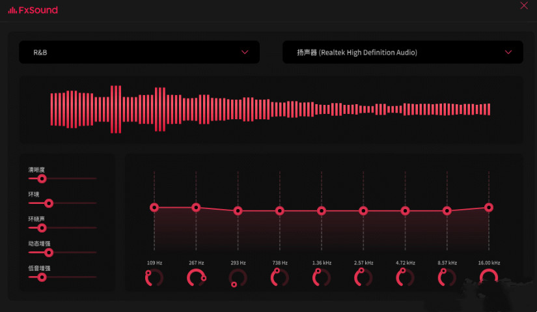537x312 pixels.
Task: Open the R&B preset dropdown
Action: 140,52
